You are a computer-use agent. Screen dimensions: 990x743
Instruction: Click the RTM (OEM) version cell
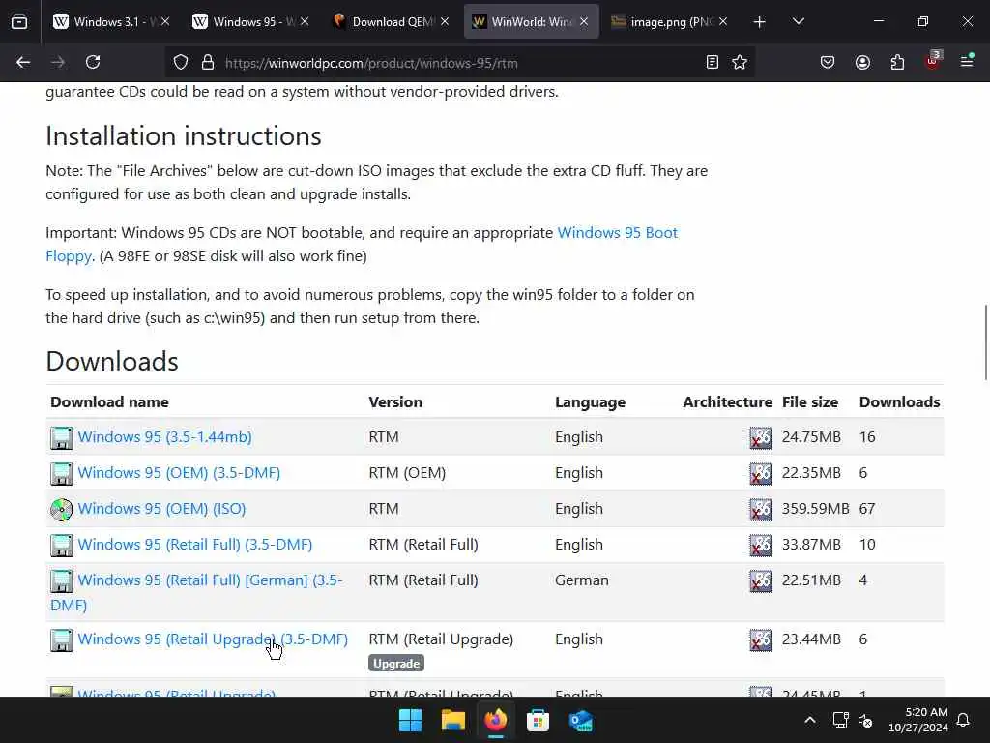[x=407, y=472]
